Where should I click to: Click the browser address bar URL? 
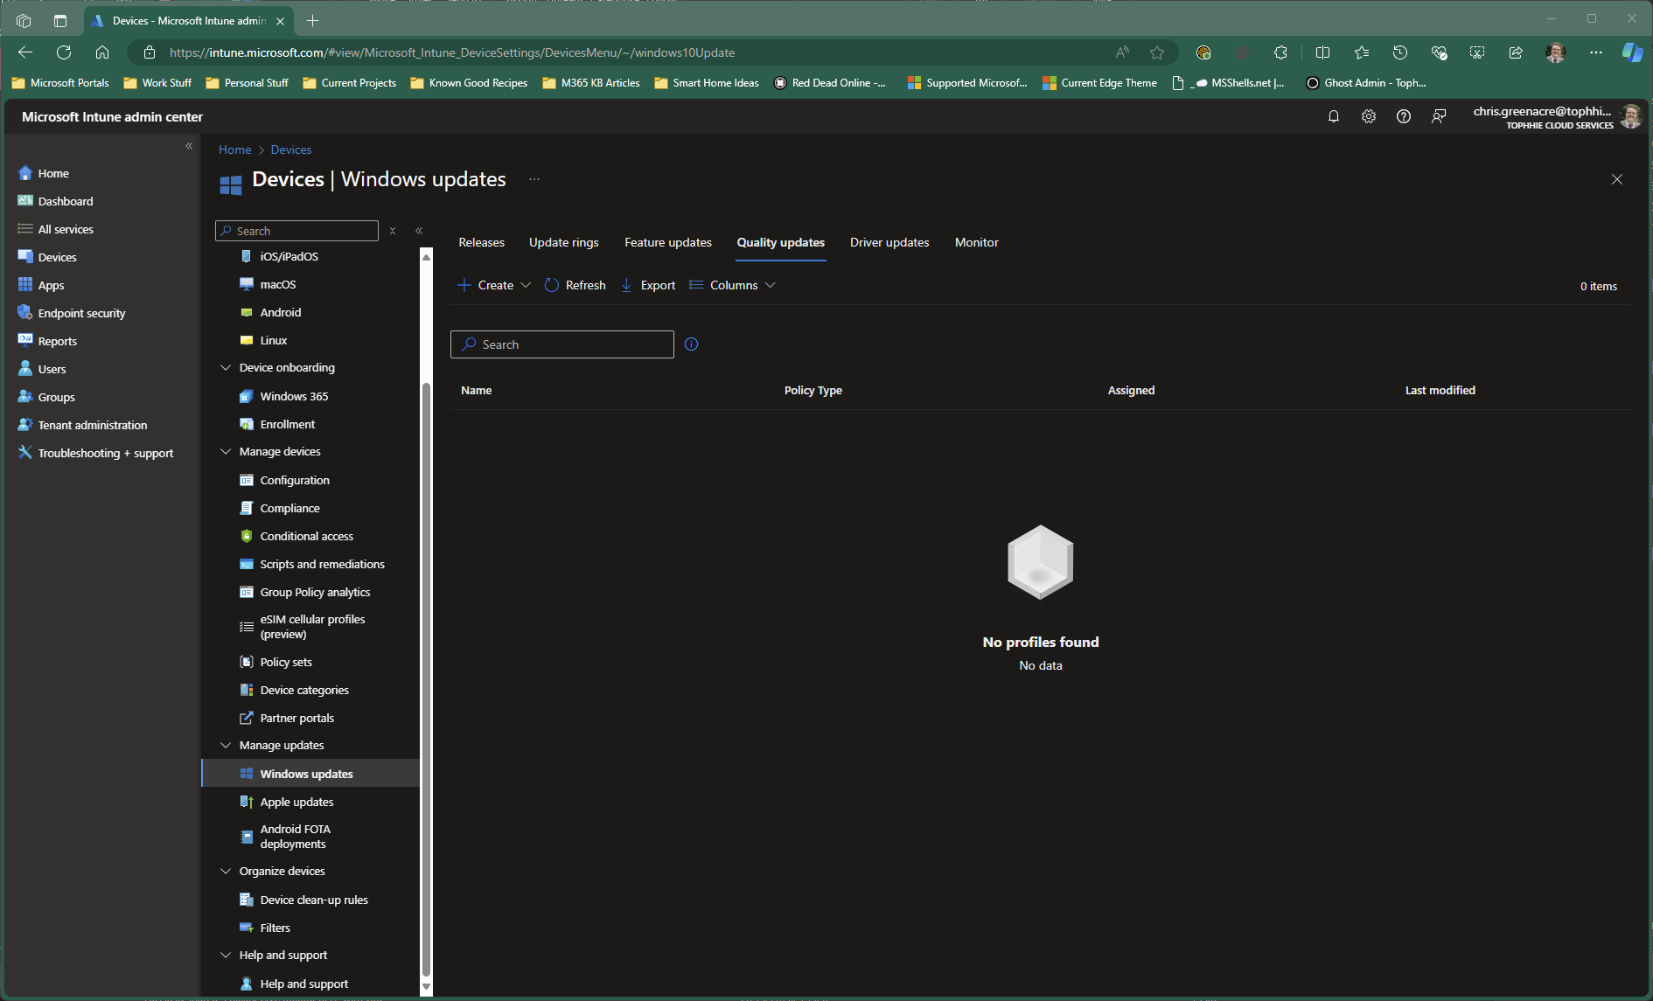pyautogui.click(x=452, y=52)
